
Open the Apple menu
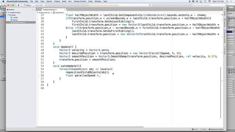click(3, 1)
